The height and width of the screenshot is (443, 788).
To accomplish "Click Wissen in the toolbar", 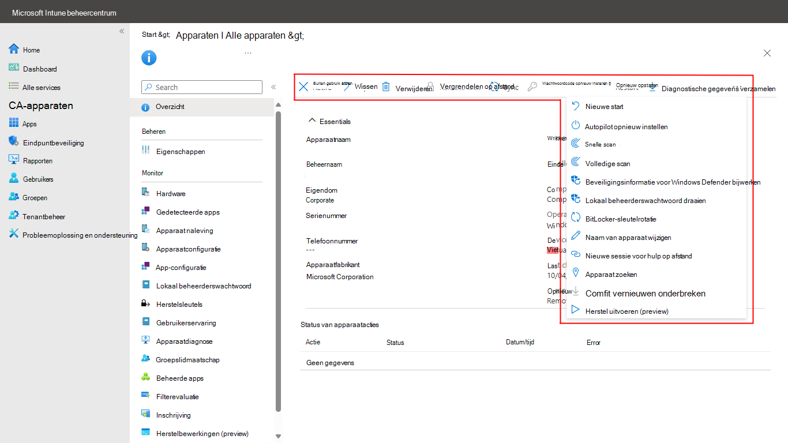I will [x=366, y=87].
